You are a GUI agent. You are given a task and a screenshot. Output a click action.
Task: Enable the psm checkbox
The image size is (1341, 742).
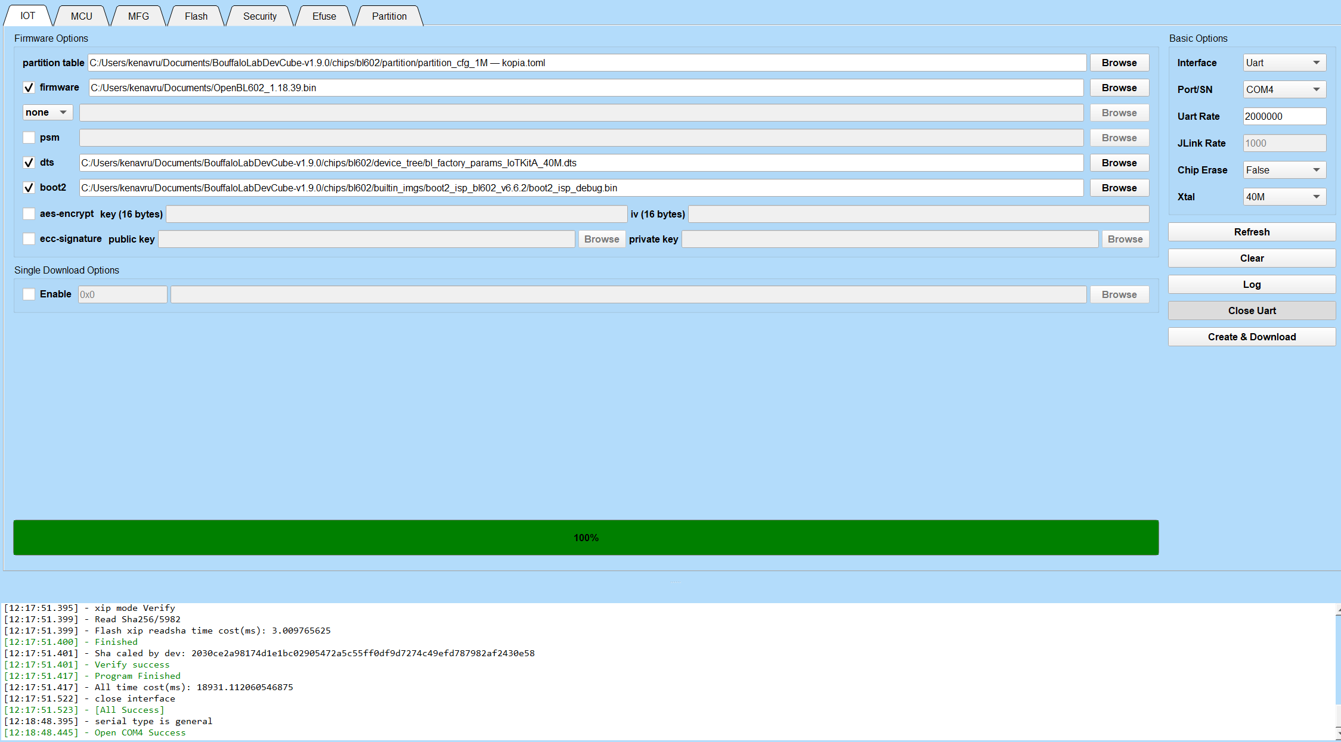pos(29,138)
